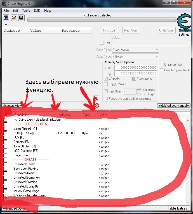Click the Cheat Engine title bar icon
Viewport: 193px width, 214px height.
pos(4,3)
